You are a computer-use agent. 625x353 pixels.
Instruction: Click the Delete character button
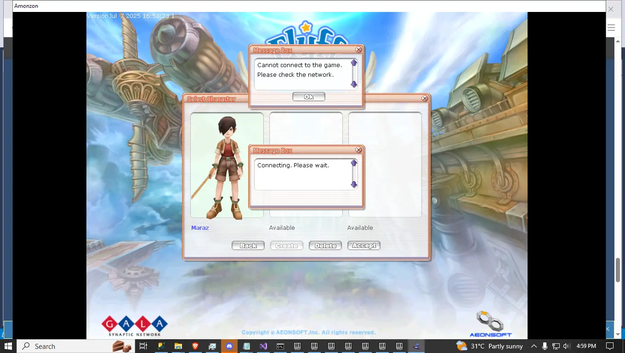point(325,245)
